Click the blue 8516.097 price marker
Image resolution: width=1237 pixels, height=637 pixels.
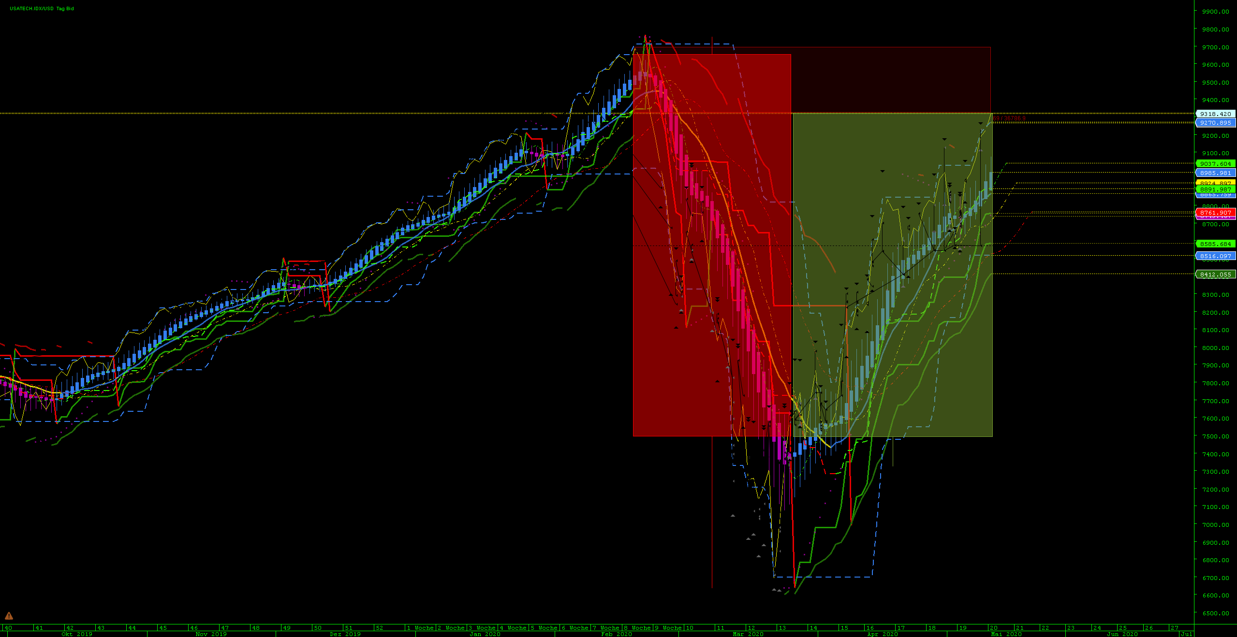(x=1215, y=256)
